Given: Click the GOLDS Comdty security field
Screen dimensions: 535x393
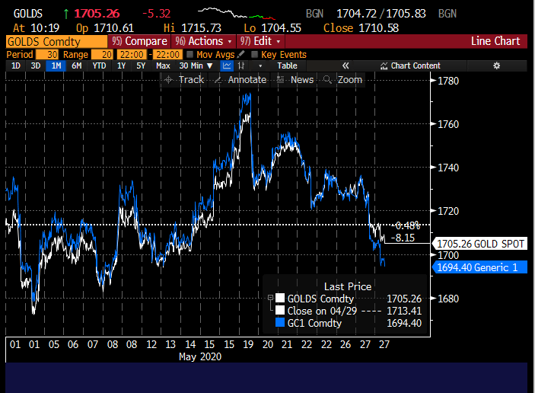Looking at the screenshot, I should point(56,42).
